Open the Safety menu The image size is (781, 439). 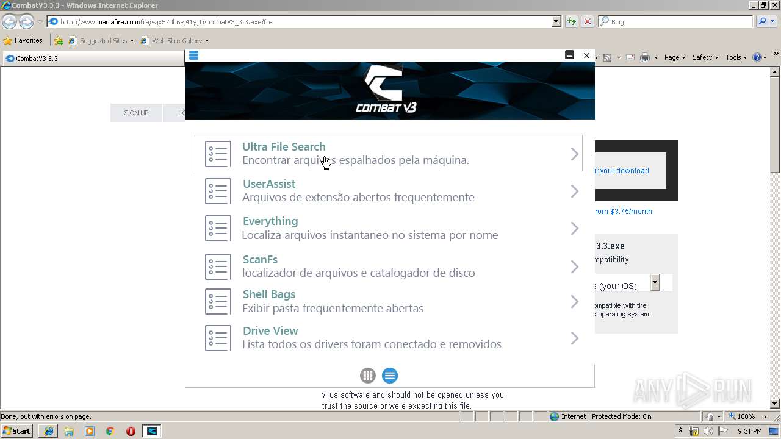coord(705,57)
